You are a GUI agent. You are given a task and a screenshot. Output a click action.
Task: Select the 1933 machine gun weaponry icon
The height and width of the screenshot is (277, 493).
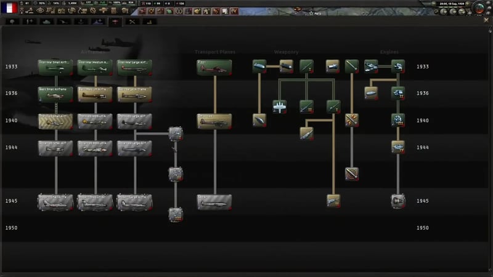point(306,66)
